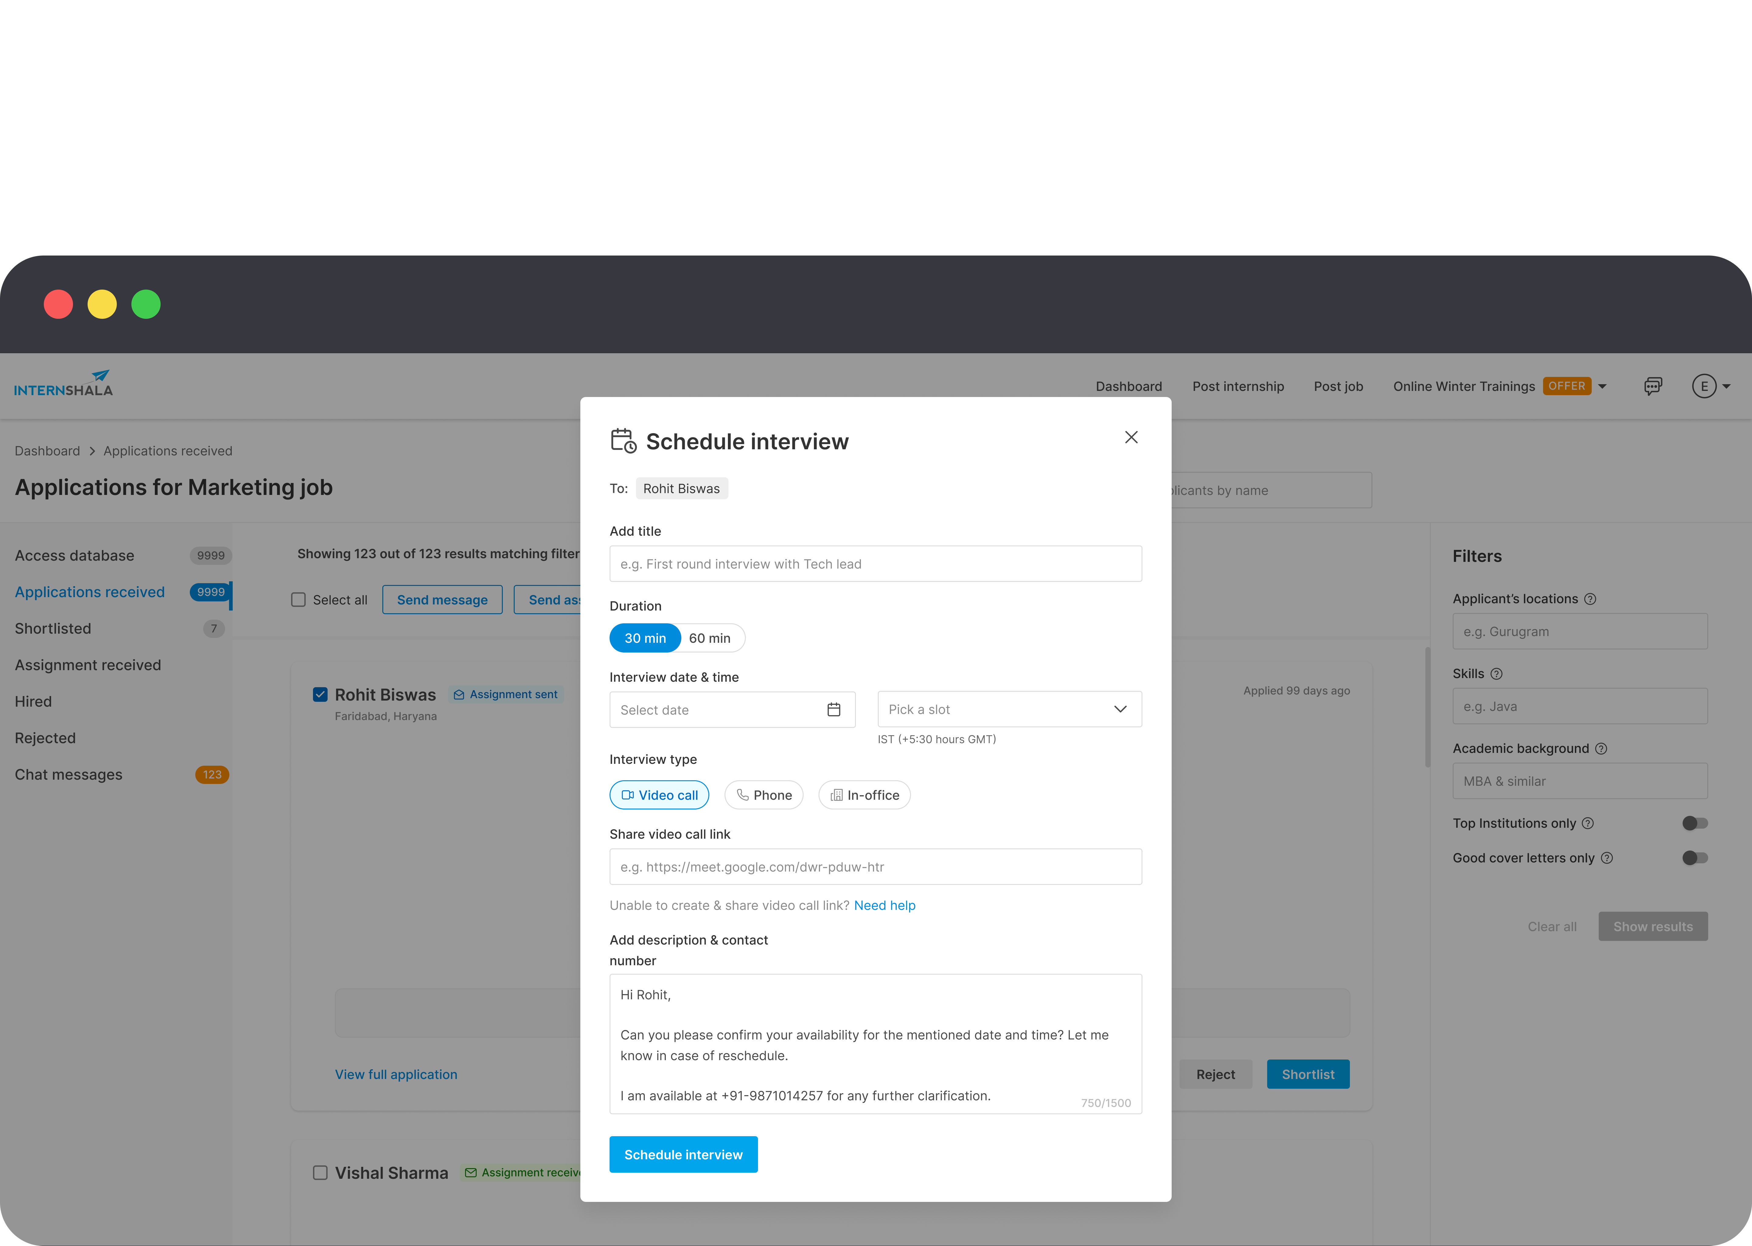Open Access database sidebar item
The width and height of the screenshot is (1752, 1246).
pos(75,555)
